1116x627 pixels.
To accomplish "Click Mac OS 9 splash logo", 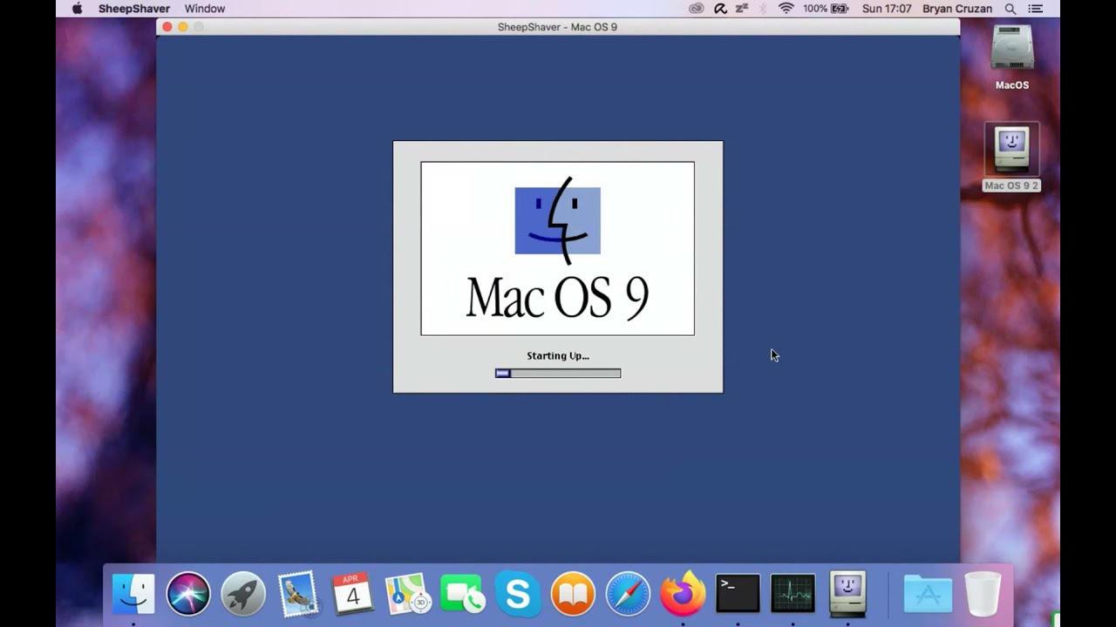I will [558, 248].
